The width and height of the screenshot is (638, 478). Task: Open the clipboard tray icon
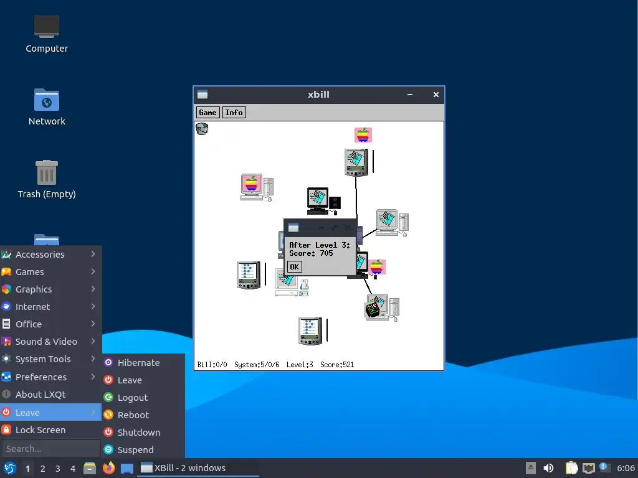[x=572, y=468]
